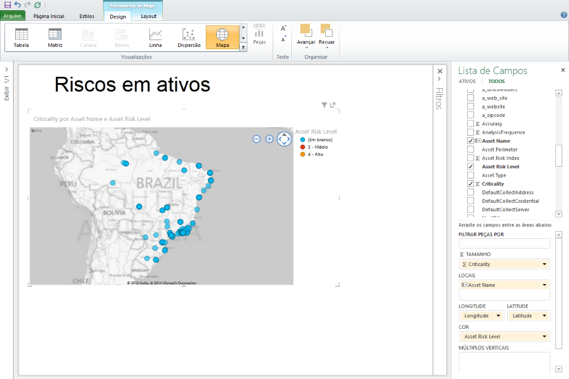The width and height of the screenshot is (569, 379).
Task: Click field areas scrollbar up arrow
Action: point(559,234)
